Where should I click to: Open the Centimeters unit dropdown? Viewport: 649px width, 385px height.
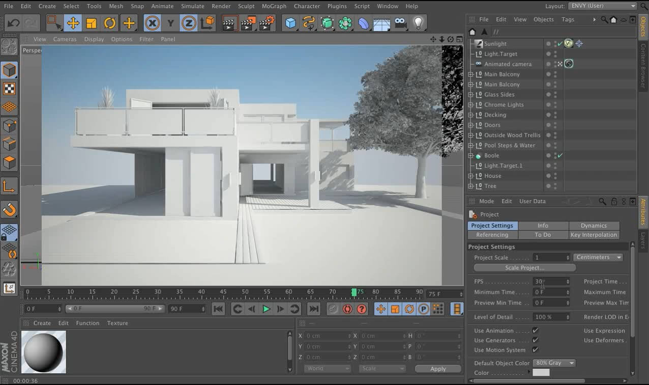[598, 257]
